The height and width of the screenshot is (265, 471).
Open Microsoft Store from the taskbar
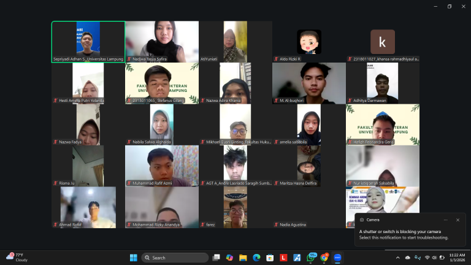click(270, 258)
